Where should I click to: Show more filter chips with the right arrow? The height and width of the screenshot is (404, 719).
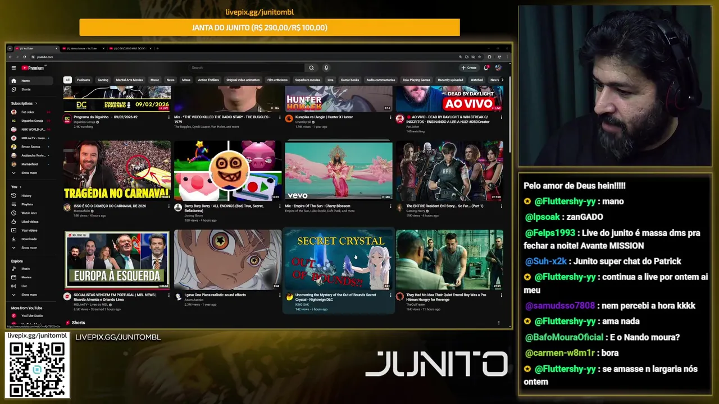pyautogui.click(x=502, y=80)
